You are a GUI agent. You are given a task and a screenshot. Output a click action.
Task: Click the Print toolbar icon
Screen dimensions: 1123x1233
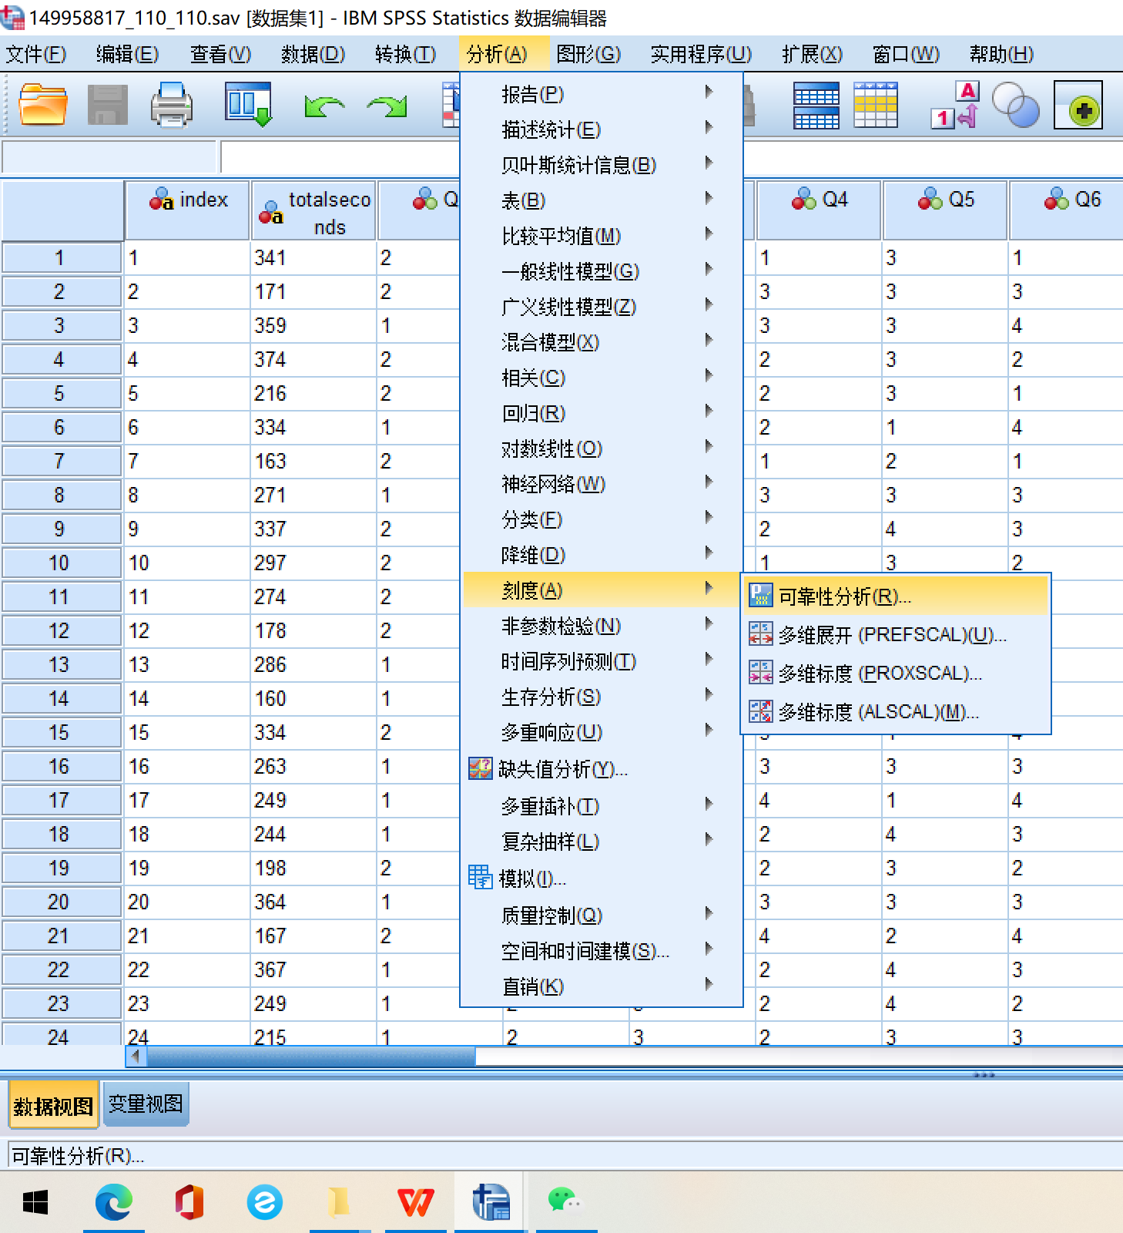click(x=171, y=105)
